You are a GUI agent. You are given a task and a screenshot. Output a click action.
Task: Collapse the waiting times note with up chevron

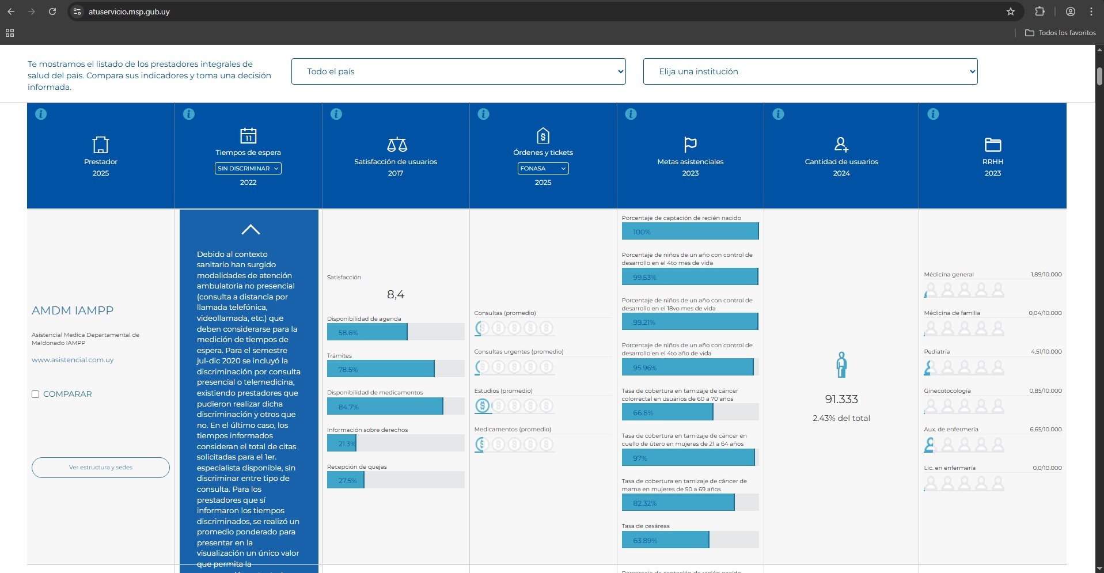pyautogui.click(x=251, y=230)
